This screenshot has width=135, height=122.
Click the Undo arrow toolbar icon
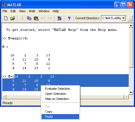43,18
